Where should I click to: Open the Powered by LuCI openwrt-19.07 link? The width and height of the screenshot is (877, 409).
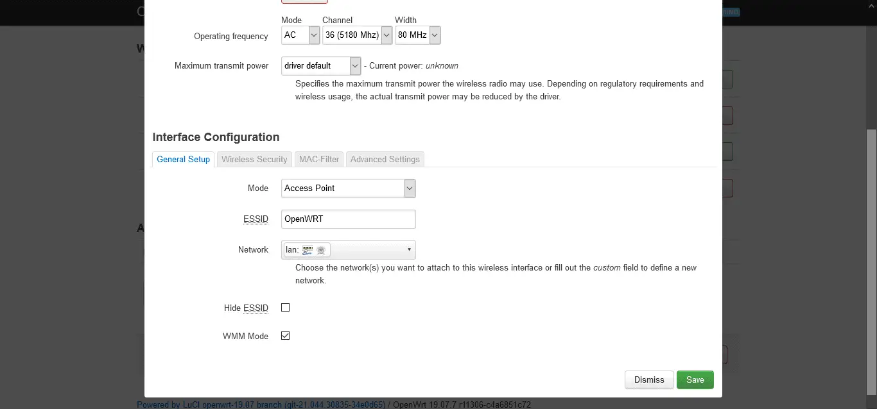point(261,405)
